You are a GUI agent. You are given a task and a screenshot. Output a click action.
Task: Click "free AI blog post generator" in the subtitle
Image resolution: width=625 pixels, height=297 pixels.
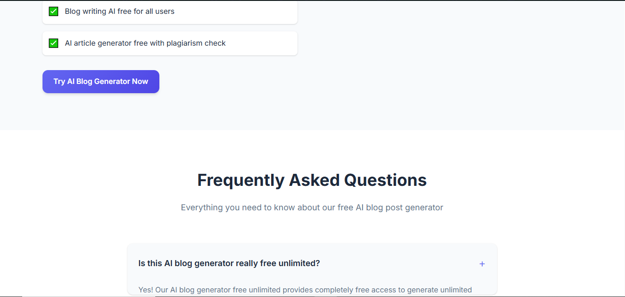point(390,208)
